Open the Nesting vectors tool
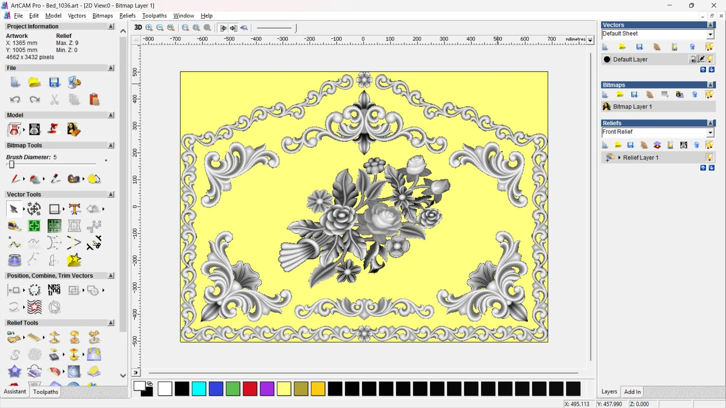This screenshot has height=408, width=726. 54,290
